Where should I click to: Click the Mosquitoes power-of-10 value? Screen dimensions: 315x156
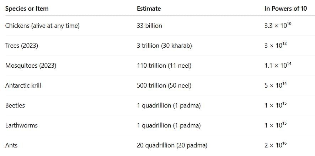pyautogui.click(x=278, y=65)
